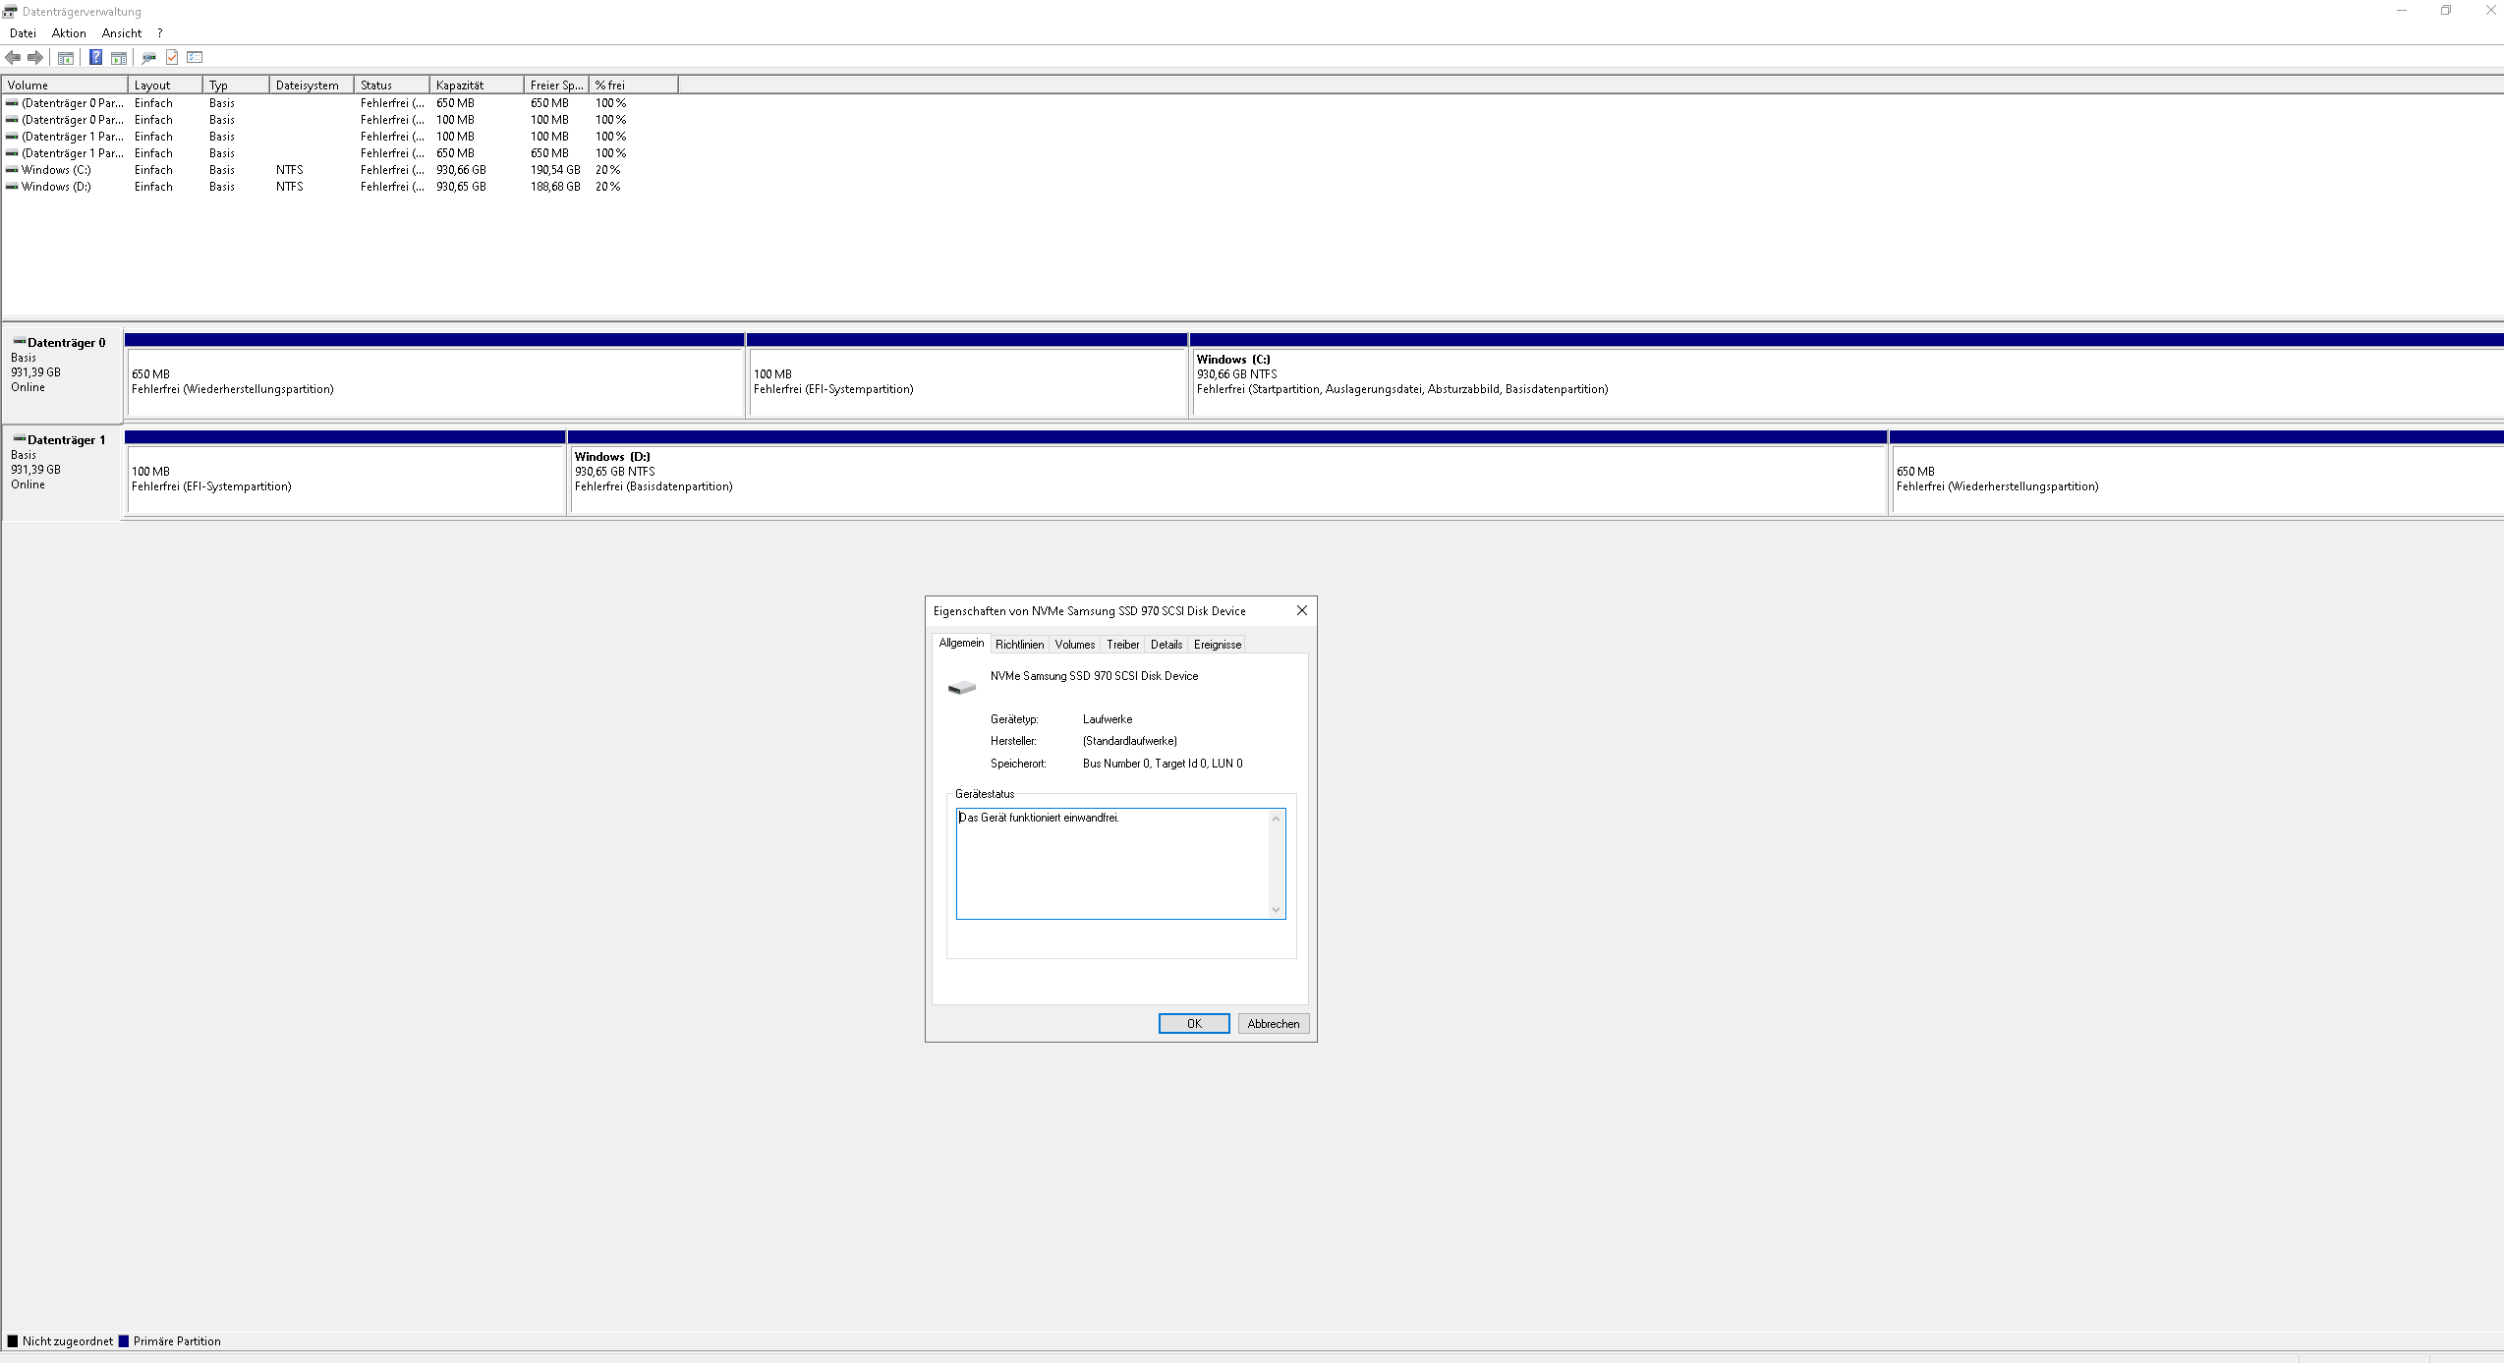Switch to the Richtlinien tab
Screen dimensions: 2504x1363
click(1019, 645)
